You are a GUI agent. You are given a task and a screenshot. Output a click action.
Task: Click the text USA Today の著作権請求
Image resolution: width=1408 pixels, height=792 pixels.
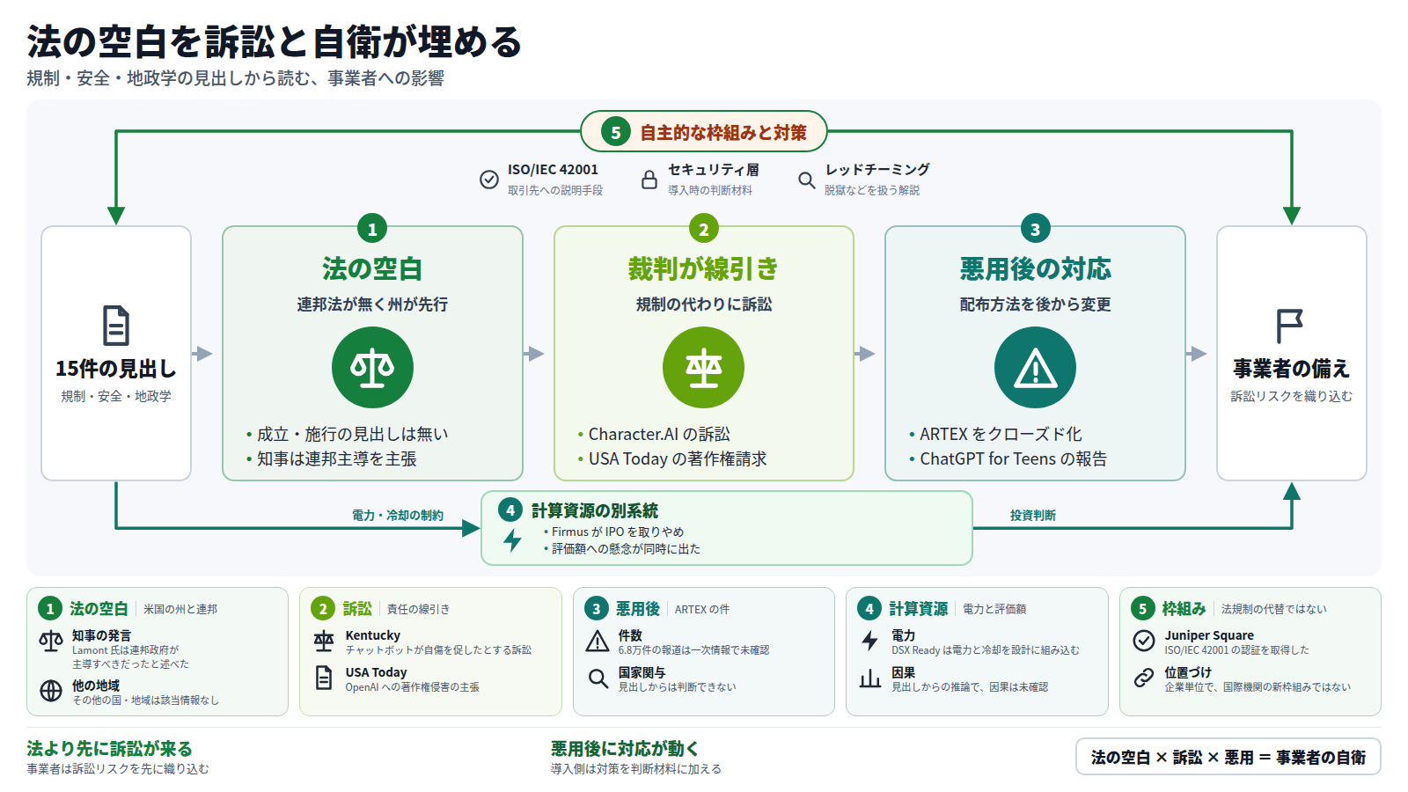[678, 458]
